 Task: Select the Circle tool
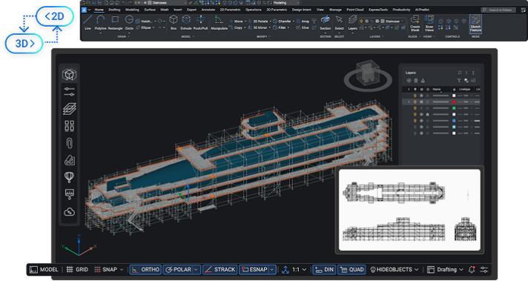(x=129, y=23)
